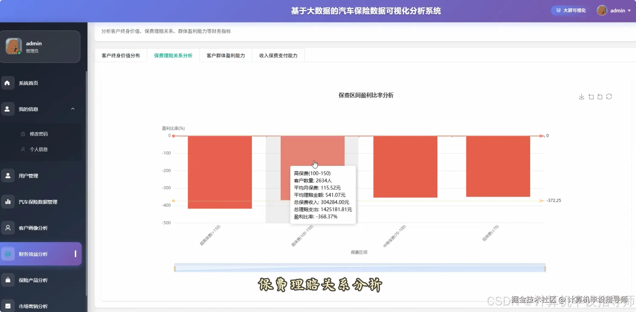Screen dimensions: 636x312
Task: Open the admin account dropdown
Action: pos(620,10)
